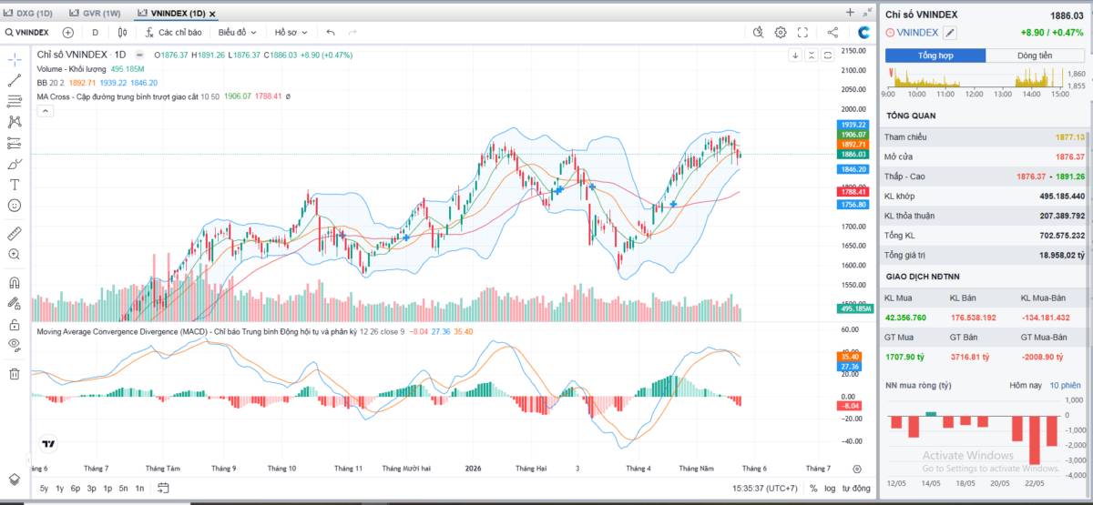1093x505 pixels.
Task: Activate the zoom in tool
Action: pyautogui.click(x=15, y=255)
